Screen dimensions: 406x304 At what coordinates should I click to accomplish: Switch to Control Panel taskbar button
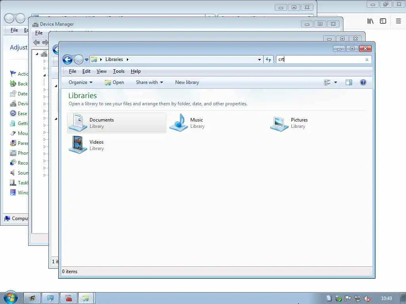50,298
